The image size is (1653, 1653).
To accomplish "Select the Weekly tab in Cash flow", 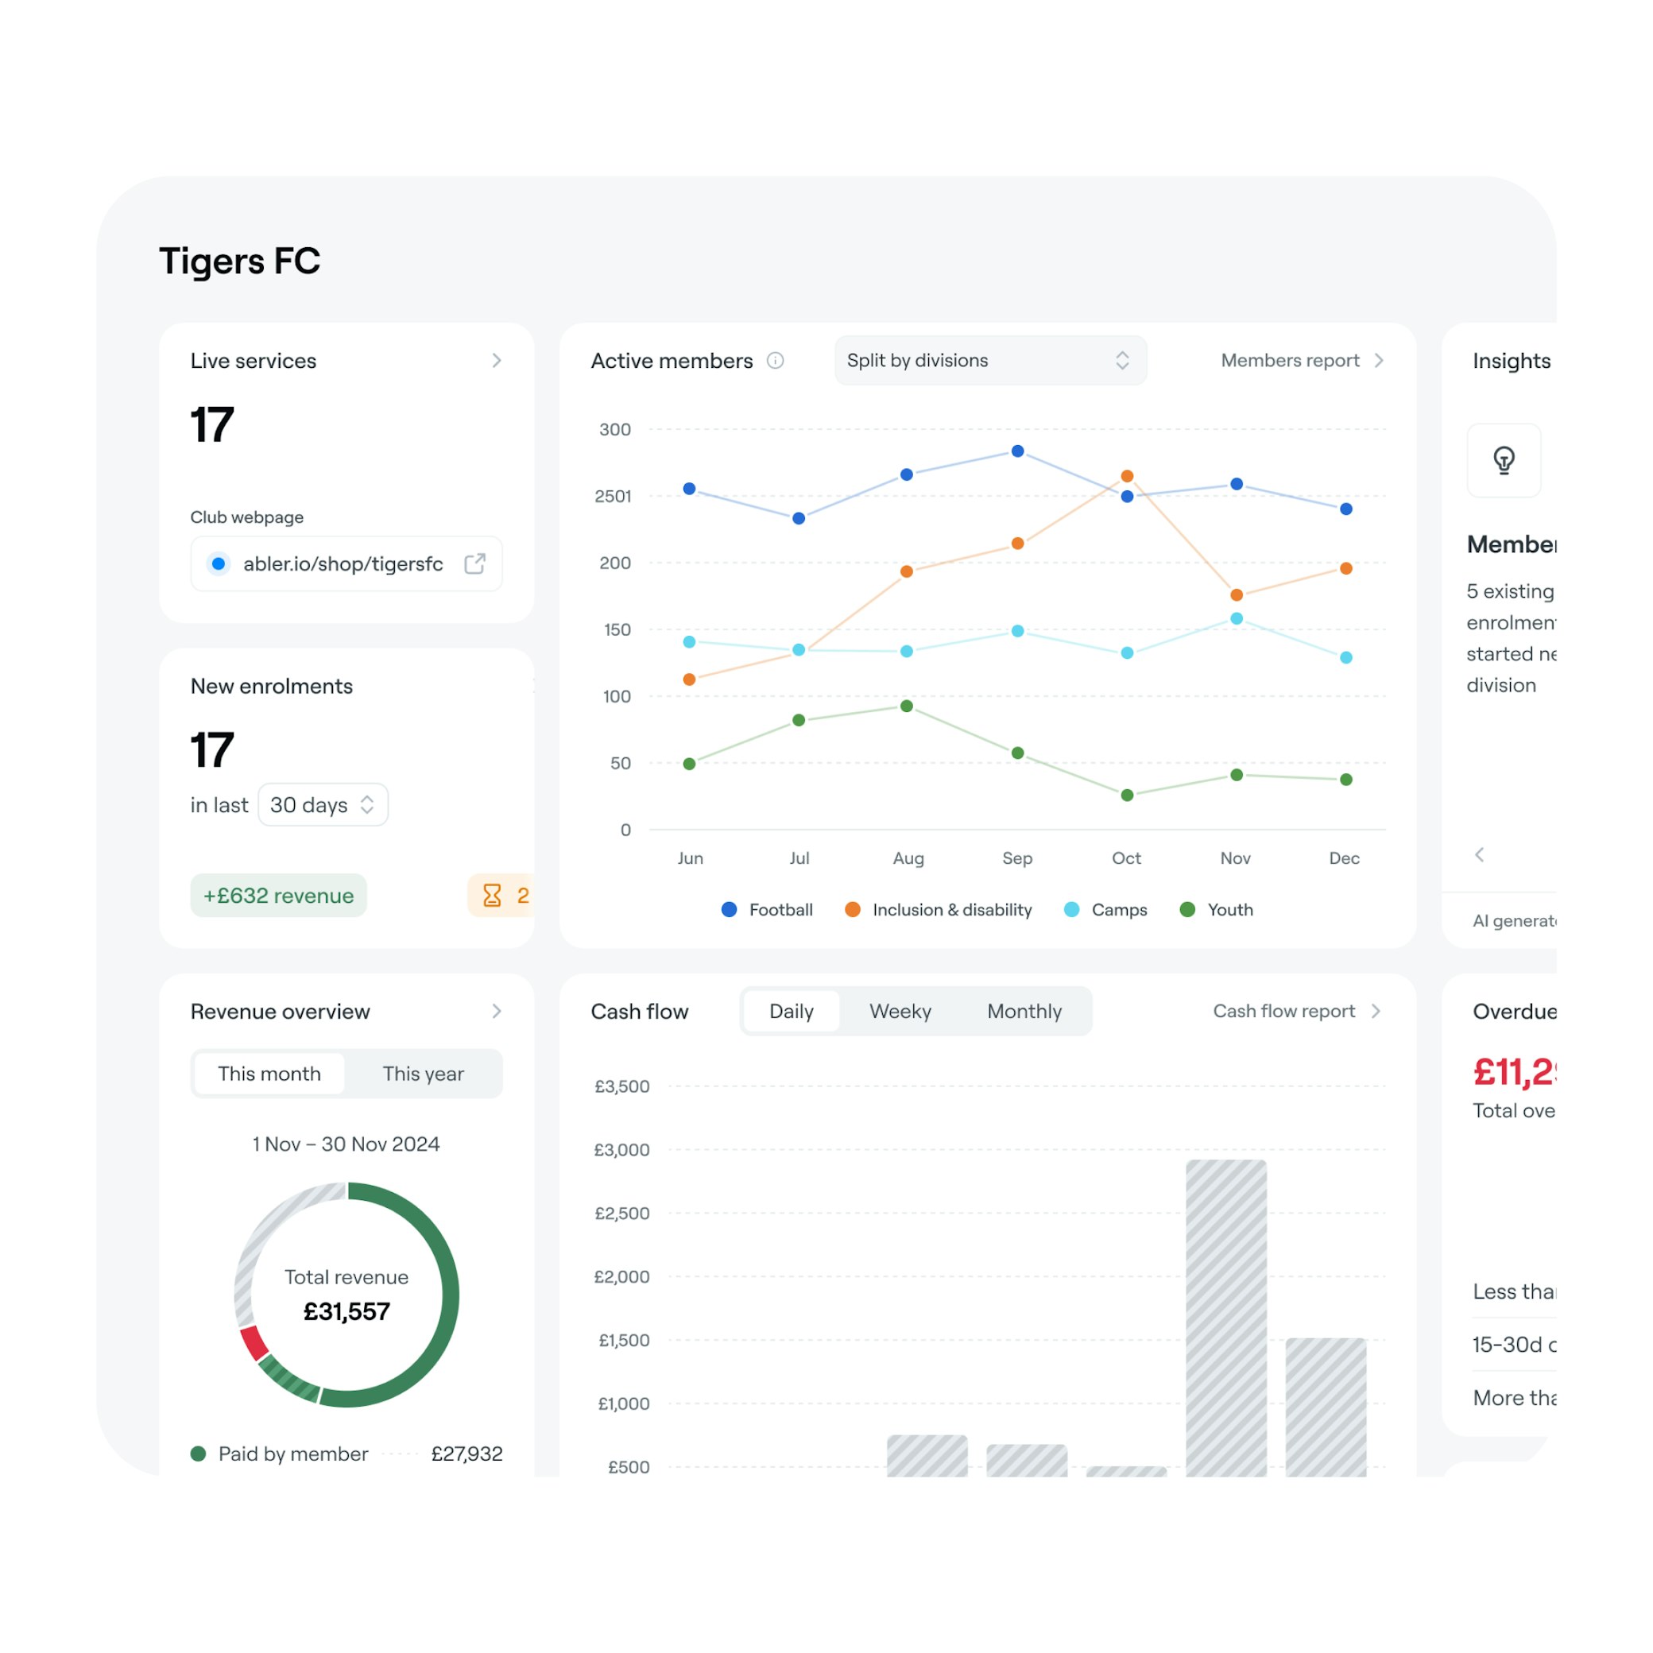I will point(900,1010).
